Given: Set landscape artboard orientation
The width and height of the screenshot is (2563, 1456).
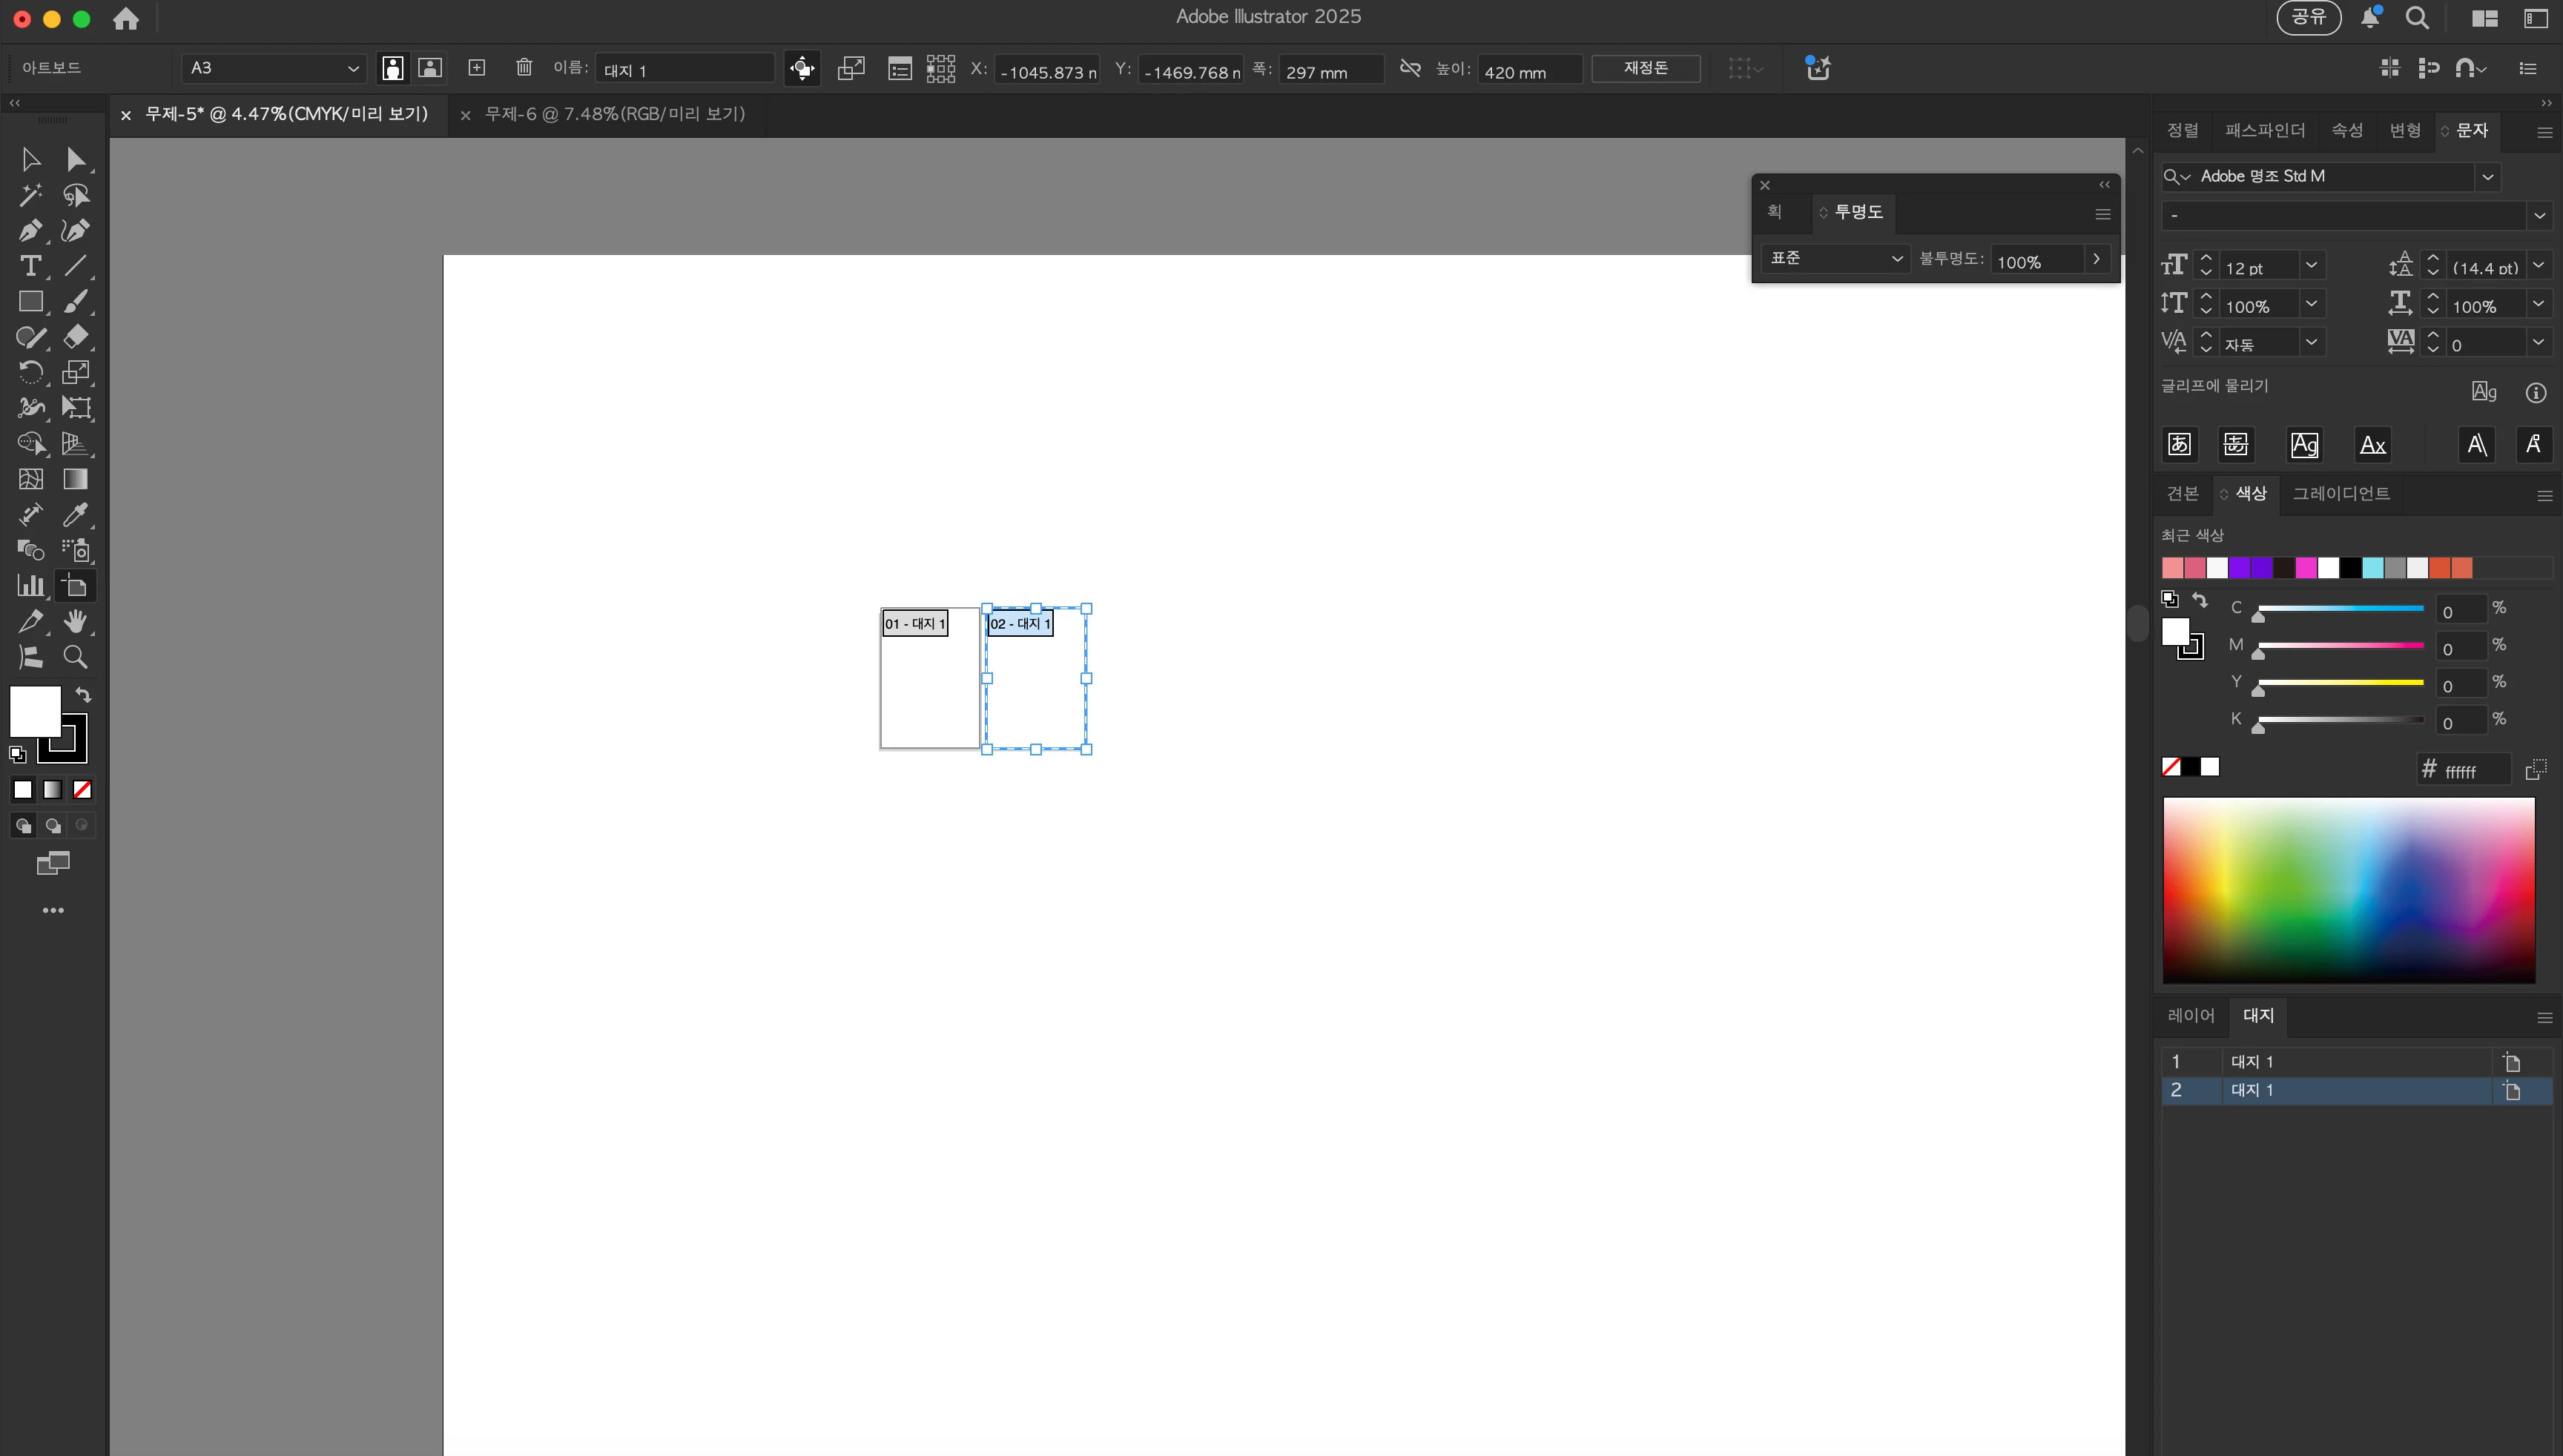Looking at the screenshot, I should [430, 68].
